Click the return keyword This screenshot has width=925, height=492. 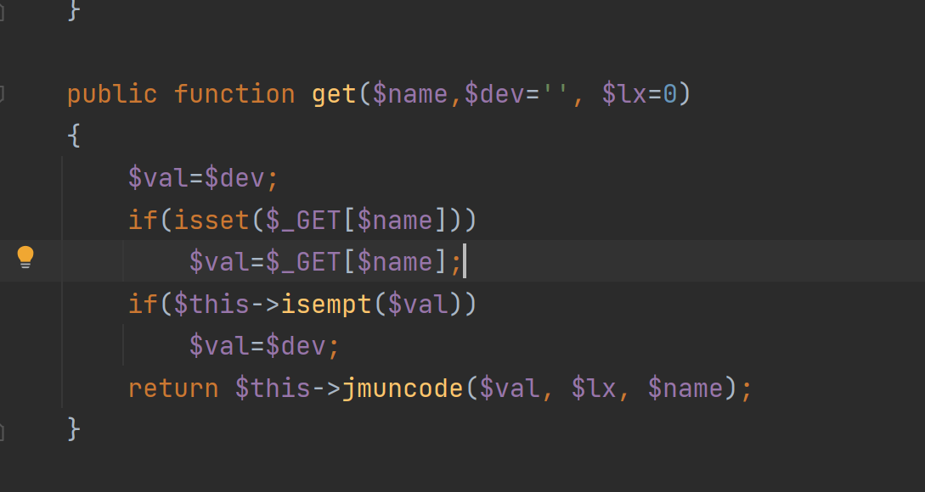173,389
